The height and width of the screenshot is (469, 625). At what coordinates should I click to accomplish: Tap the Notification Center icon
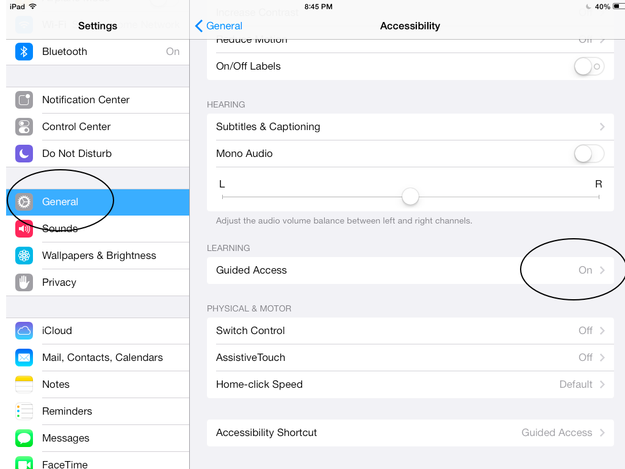24,100
